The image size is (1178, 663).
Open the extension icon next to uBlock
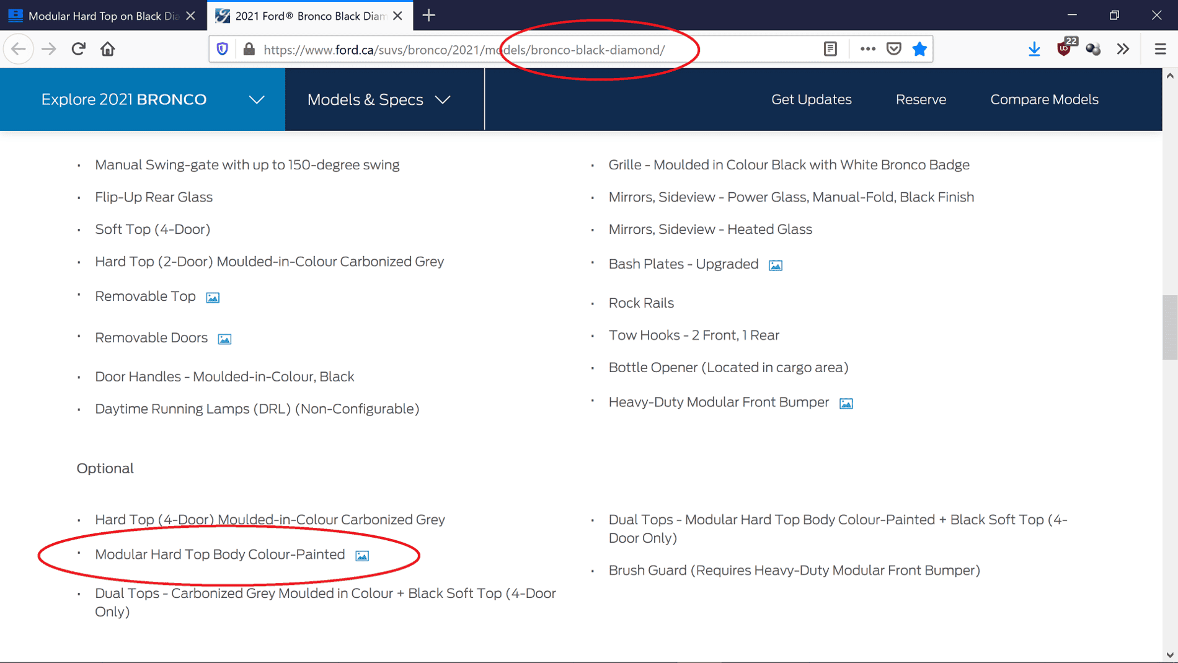tap(1093, 49)
